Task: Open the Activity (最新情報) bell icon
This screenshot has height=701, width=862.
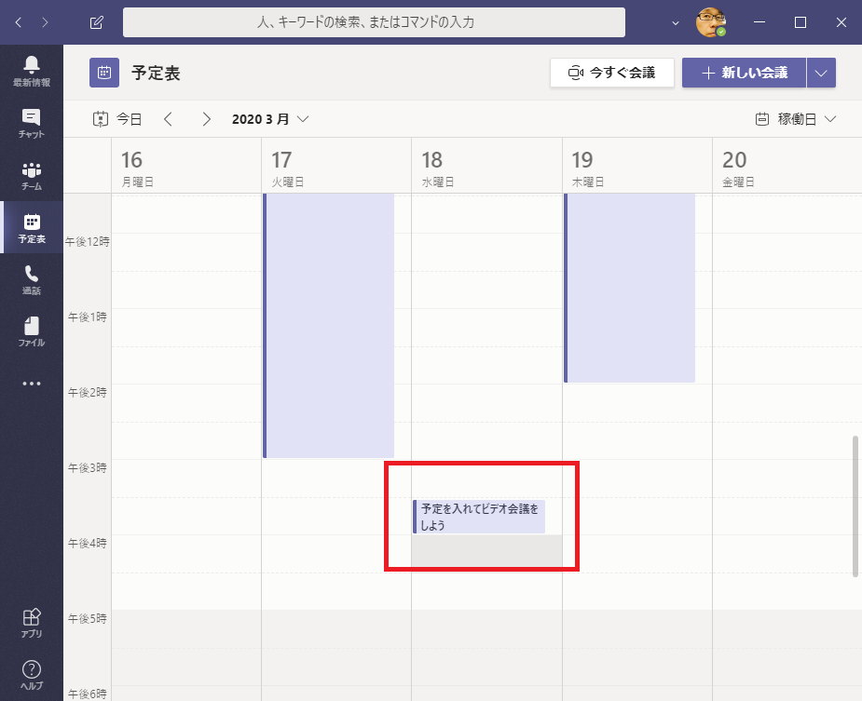Action: pyautogui.click(x=32, y=71)
